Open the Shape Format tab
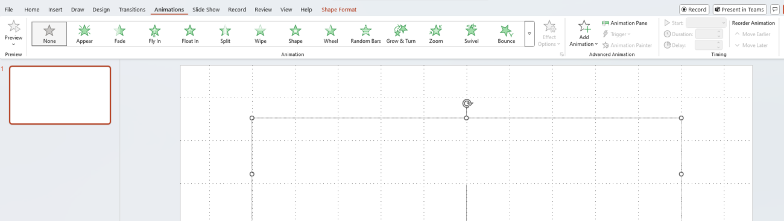The height and width of the screenshot is (221, 784). (x=339, y=10)
